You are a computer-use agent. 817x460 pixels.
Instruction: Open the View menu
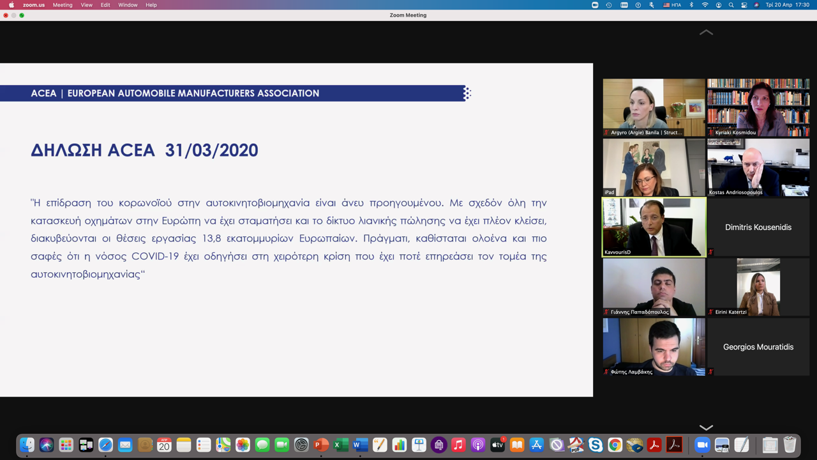pos(86,5)
